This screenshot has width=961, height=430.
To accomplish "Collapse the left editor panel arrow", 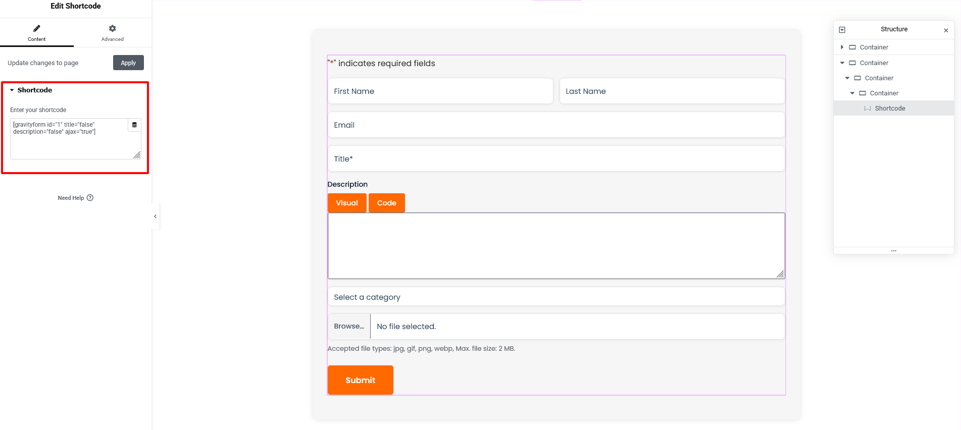I will tap(155, 217).
